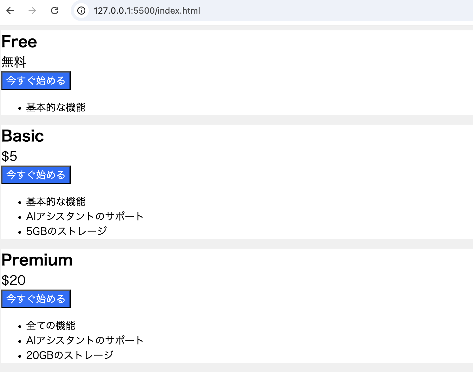The image size is (473, 372).
Task: Click the 5GBのストレージ list item
Action: pos(66,231)
